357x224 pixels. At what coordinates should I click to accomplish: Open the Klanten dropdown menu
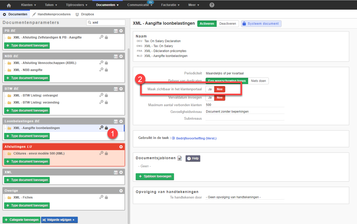pos(29,5)
